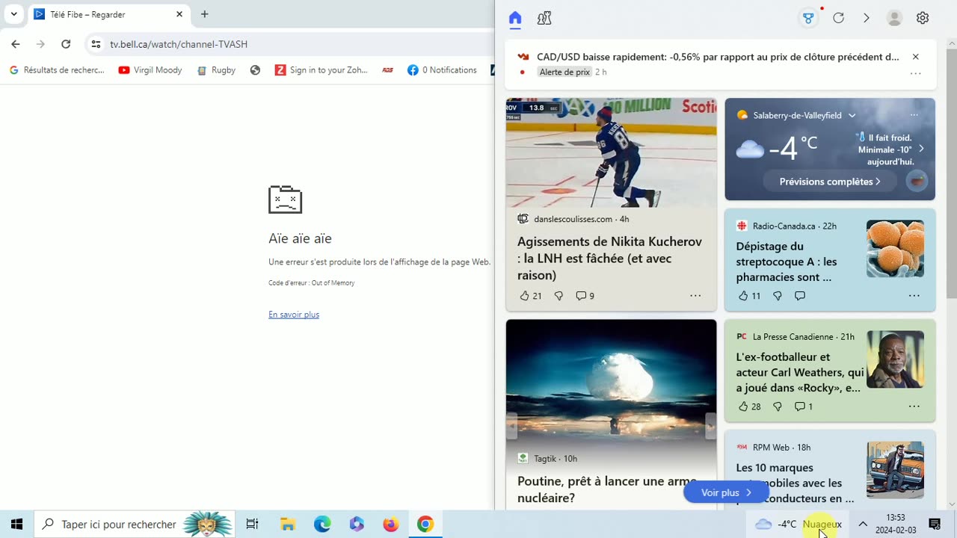
Task: Open the En savoir plus link
Action: click(x=294, y=315)
